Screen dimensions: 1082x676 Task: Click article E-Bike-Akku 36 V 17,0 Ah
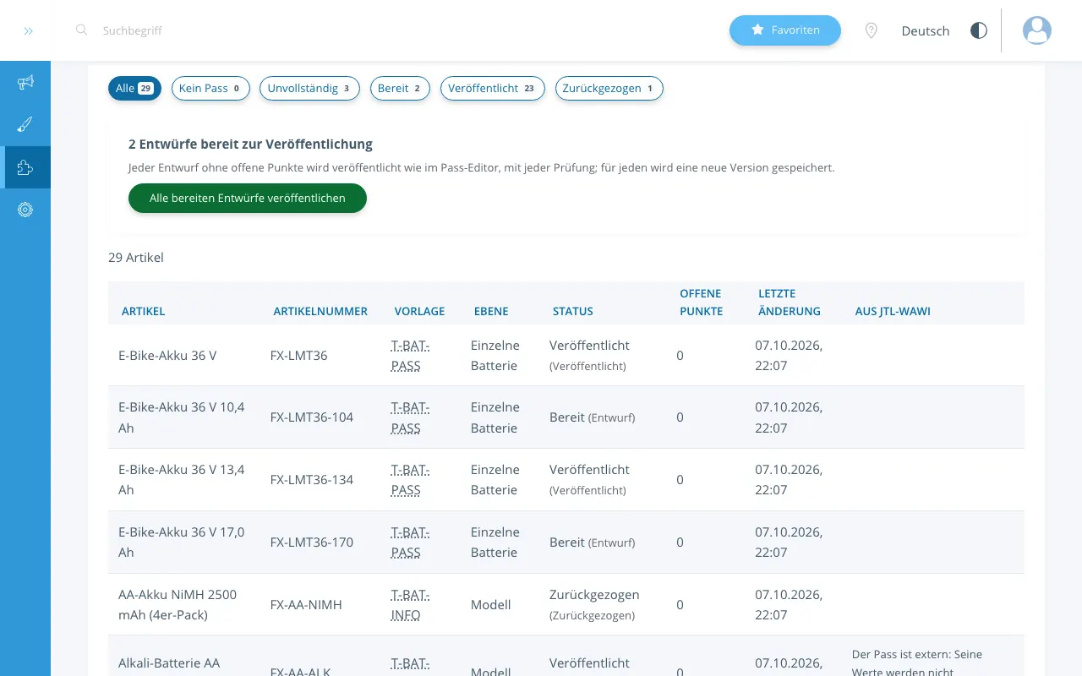pos(182,542)
